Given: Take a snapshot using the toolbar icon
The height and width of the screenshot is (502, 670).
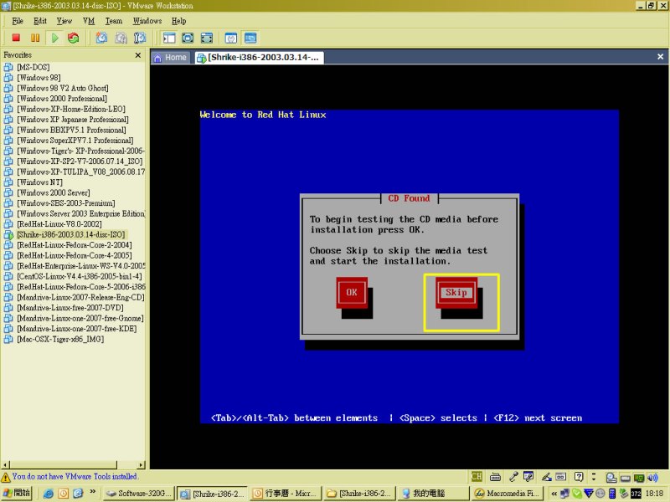Looking at the screenshot, I should pos(101,38).
